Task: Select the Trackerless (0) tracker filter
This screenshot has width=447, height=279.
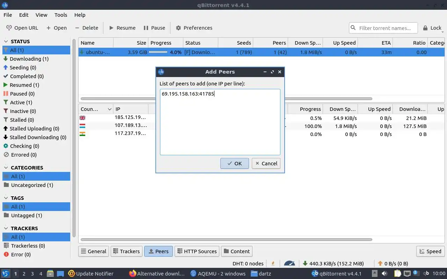Action: click(36, 246)
